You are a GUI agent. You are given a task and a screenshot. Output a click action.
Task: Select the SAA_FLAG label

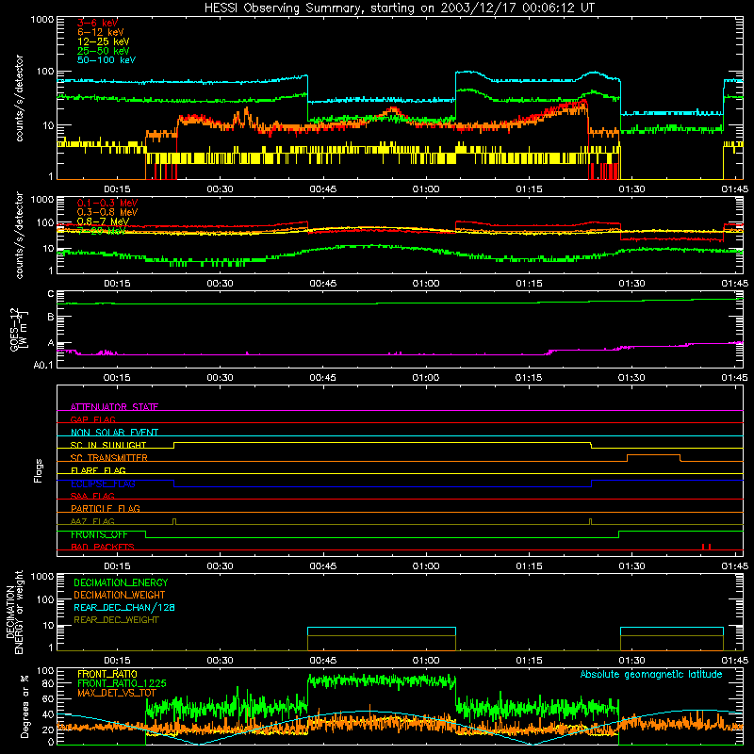(92, 496)
